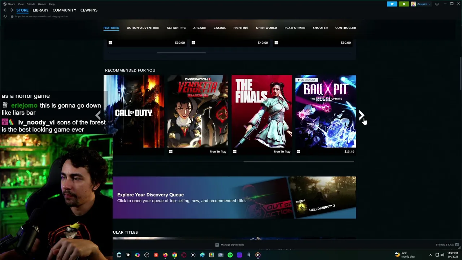Open the Games menu

point(42,4)
